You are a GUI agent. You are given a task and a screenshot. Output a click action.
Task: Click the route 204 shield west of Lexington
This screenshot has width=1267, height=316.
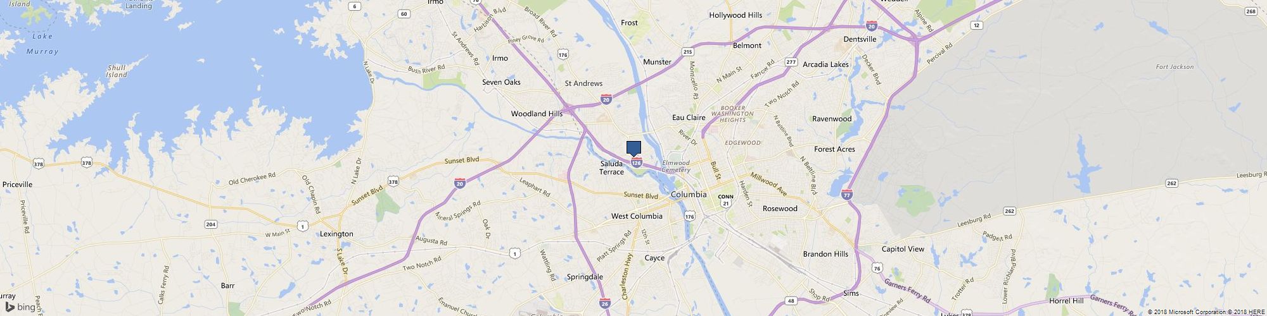click(211, 224)
